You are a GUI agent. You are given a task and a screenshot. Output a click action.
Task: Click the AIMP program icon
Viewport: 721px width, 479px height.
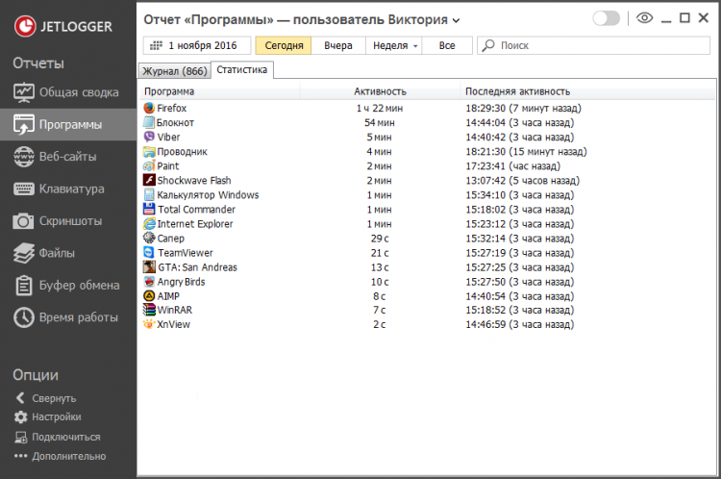tap(149, 296)
